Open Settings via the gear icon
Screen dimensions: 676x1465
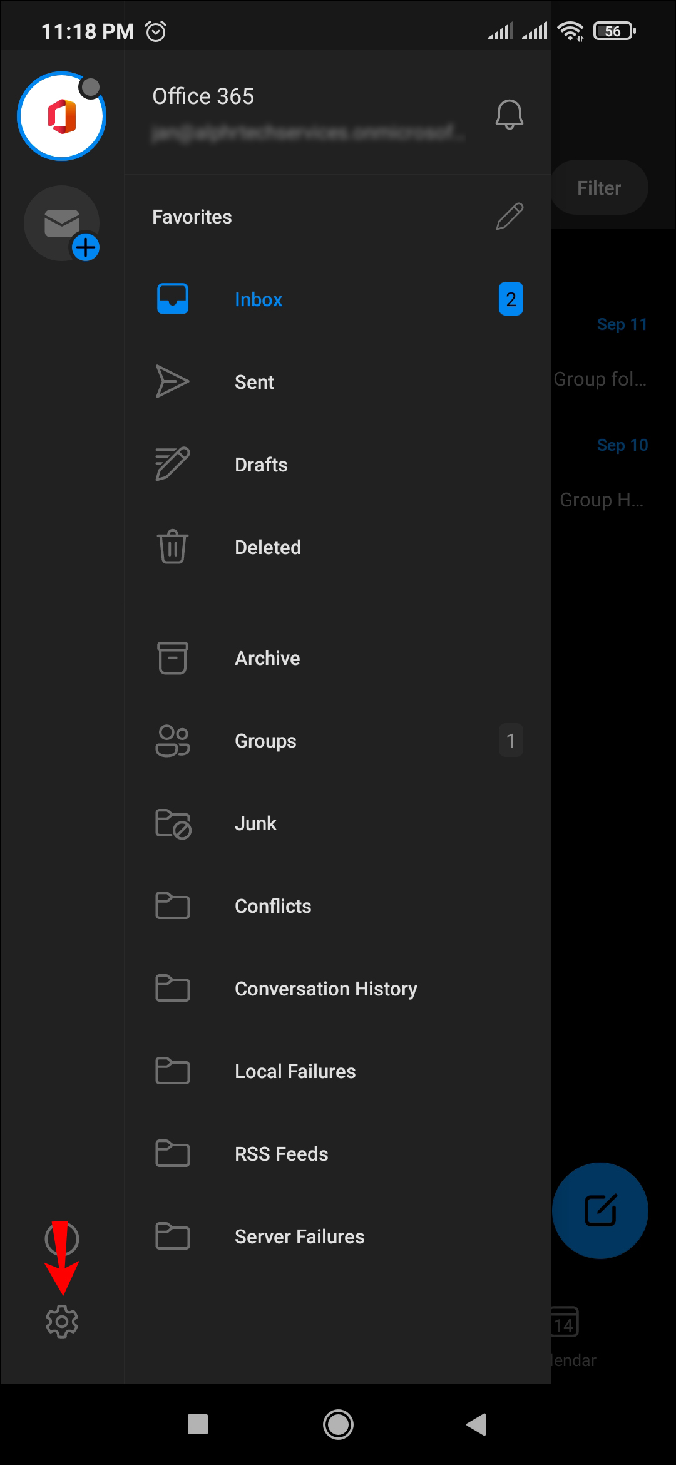62,1322
